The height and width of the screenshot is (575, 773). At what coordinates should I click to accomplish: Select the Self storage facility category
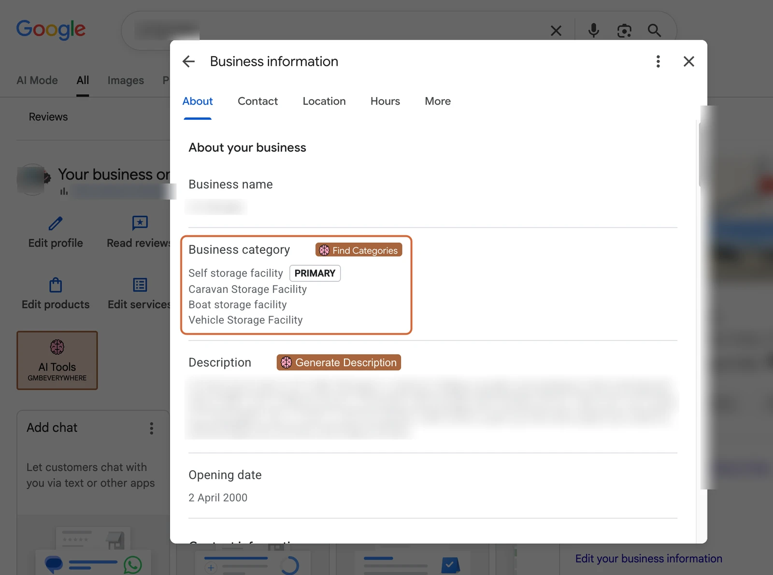coord(236,273)
